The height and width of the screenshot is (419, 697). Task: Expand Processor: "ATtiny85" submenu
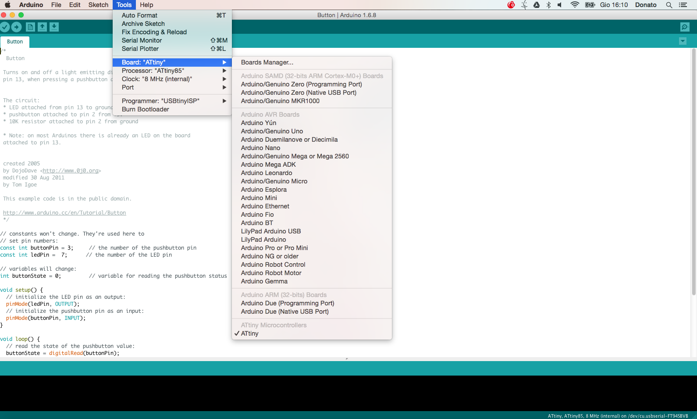pyautogui.click(x=172, y=71)
